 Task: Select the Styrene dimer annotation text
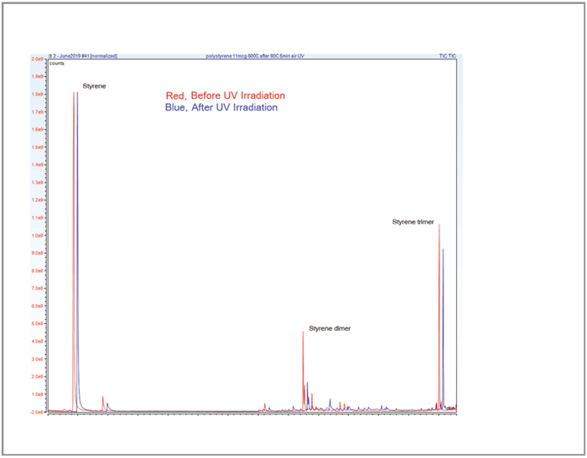pyautogui.click(x=330, y=328)
